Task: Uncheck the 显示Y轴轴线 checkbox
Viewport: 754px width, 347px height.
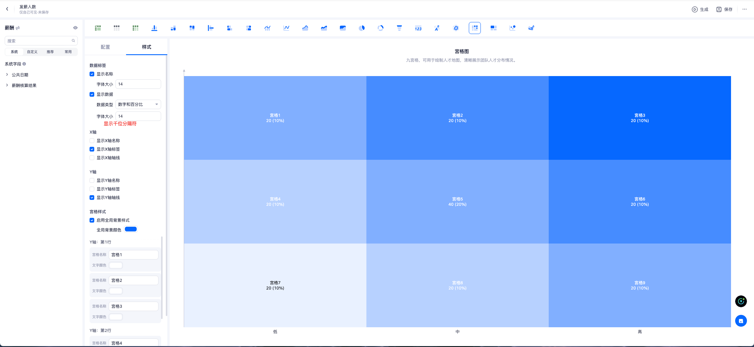Action: (x=92, y=198)
